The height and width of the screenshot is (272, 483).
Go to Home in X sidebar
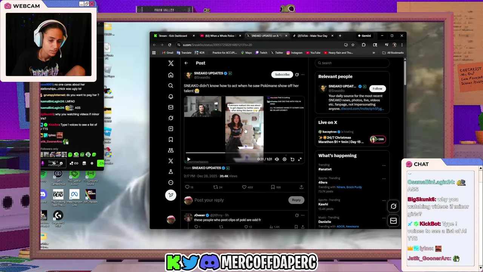(171, 75)
